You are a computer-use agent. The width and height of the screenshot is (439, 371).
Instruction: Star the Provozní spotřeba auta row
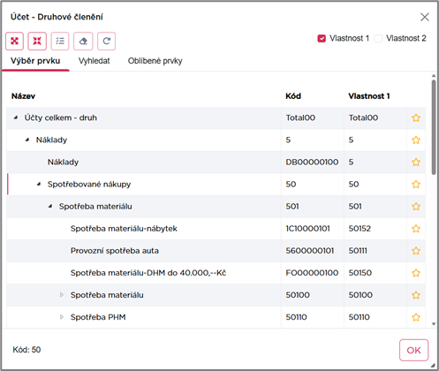tap(416, 251)
